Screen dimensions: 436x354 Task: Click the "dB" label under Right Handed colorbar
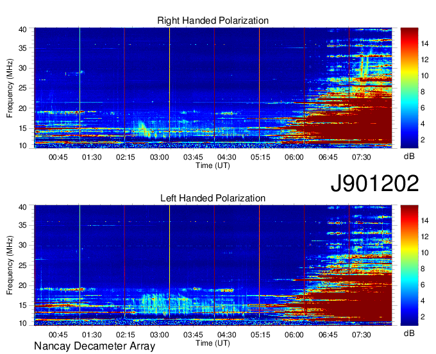[x=409, y=156]
